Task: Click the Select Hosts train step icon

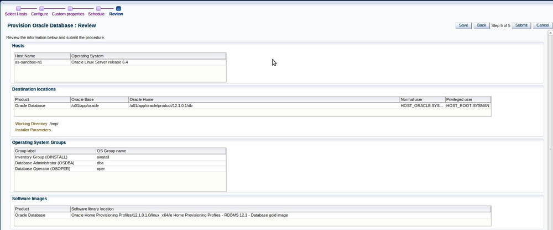Action: [x=19, y=8]
